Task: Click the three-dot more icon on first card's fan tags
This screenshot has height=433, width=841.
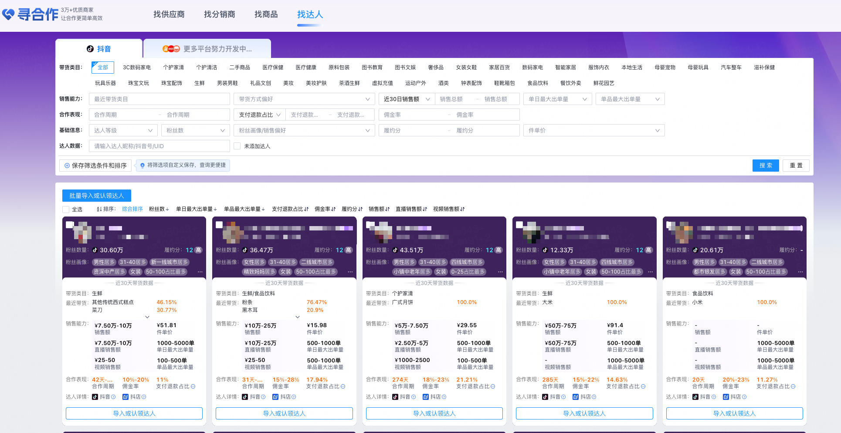Action: pyautogui.click(x=200, y=272)
